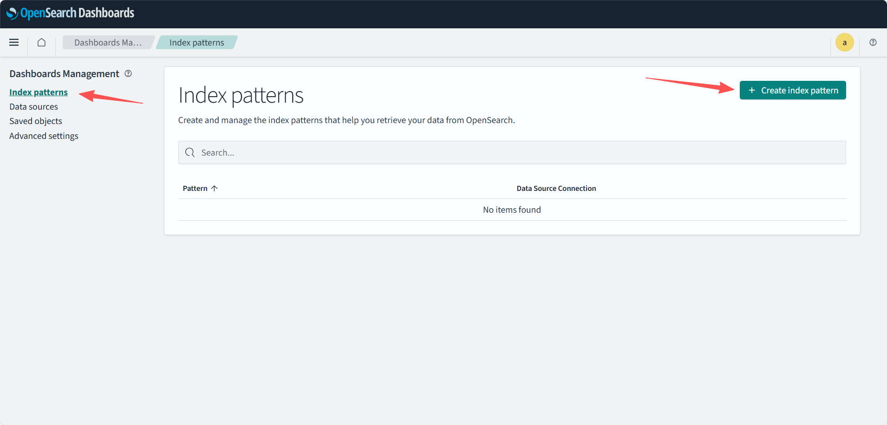Click the Index patterns page heading

click(241, 95)
